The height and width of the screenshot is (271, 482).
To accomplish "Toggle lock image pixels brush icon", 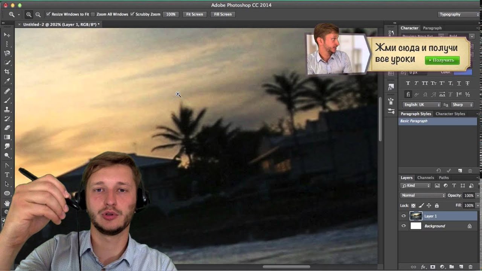I will [421, 206].
